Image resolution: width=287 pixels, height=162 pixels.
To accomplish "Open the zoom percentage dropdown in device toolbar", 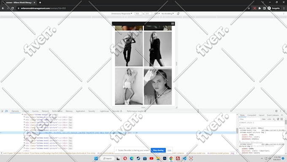I will point(157,14).
